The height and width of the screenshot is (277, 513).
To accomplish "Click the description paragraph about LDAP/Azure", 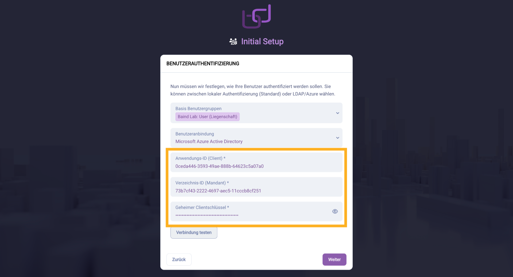I will (x=252, y=90).
